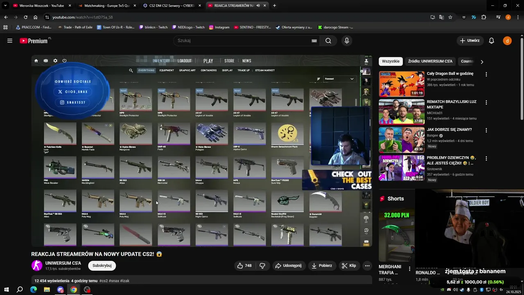Open Chrome apps grid in bookmarks bar
This screenshot has width=524, height=295.
5,27
